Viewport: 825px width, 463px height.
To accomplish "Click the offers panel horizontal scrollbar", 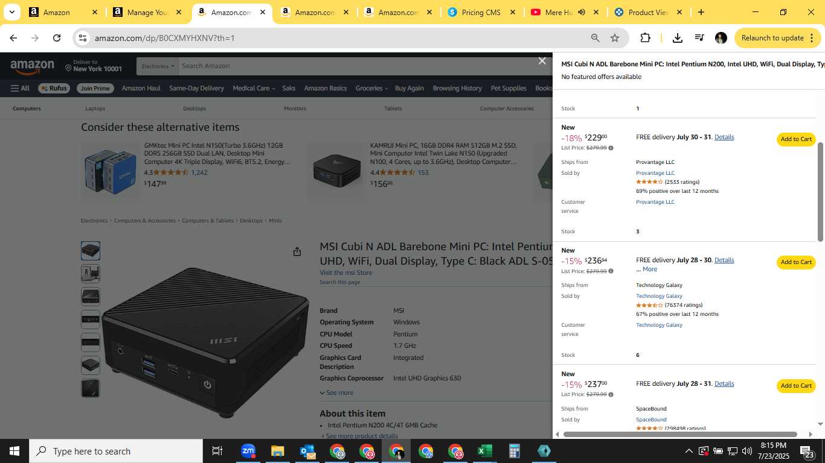I will coord(680,434).
